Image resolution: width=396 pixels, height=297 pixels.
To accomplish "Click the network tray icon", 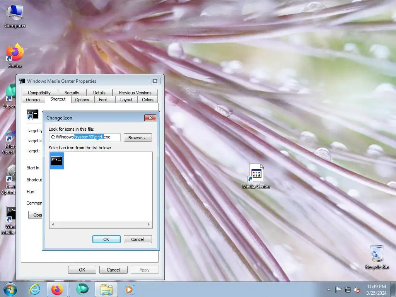I will pyautogui.click(x=348, y=290).
